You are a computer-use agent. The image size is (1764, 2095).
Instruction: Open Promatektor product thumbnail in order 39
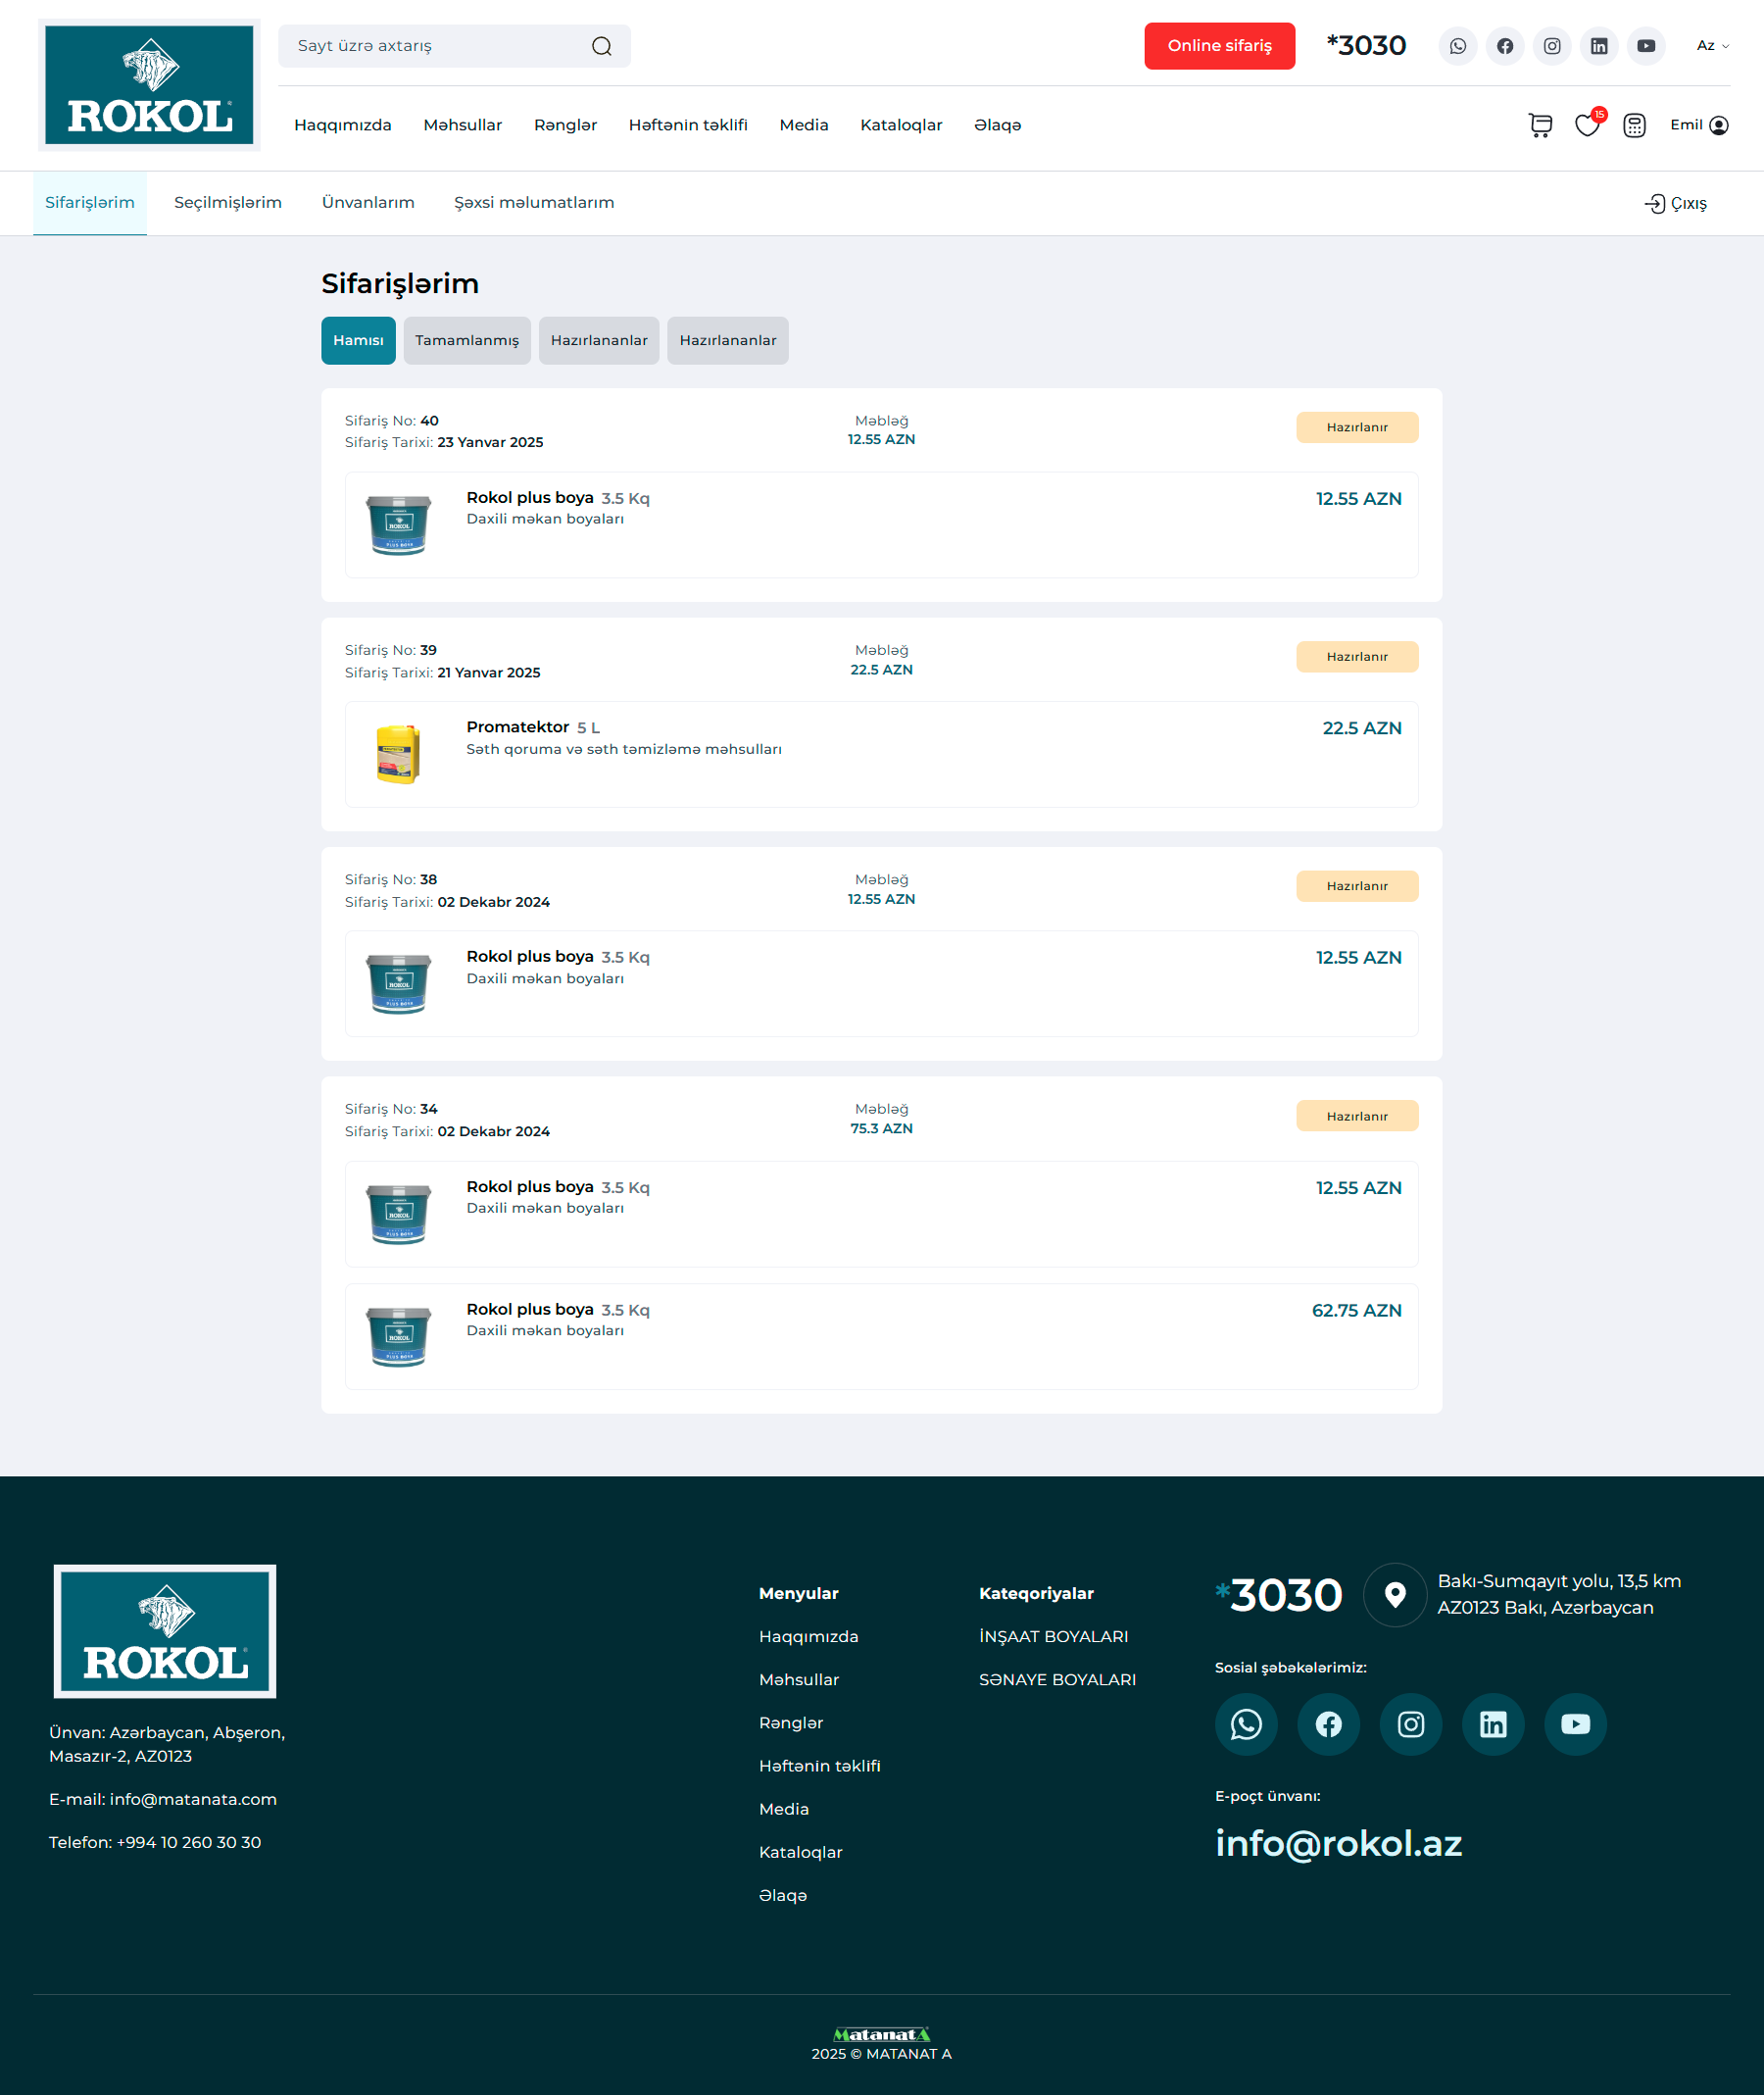(x=398, y=753)
